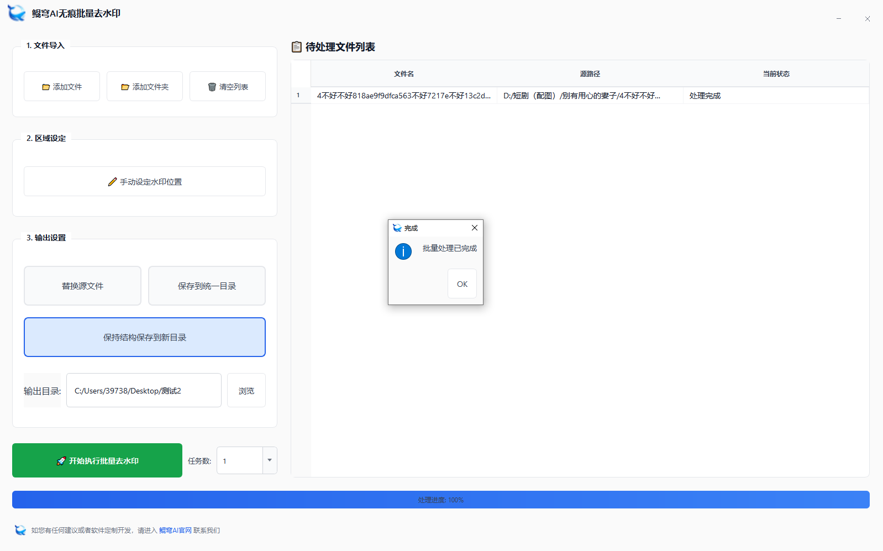Open the 鲲穹AI官网 link
The height and width of the screenshot is (551, 883).
175,530
